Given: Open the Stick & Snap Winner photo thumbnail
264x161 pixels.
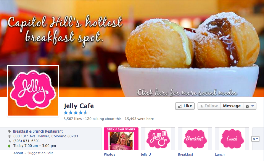Looking at the screenshot, I should pyautogui.click(x=121, y=139).
